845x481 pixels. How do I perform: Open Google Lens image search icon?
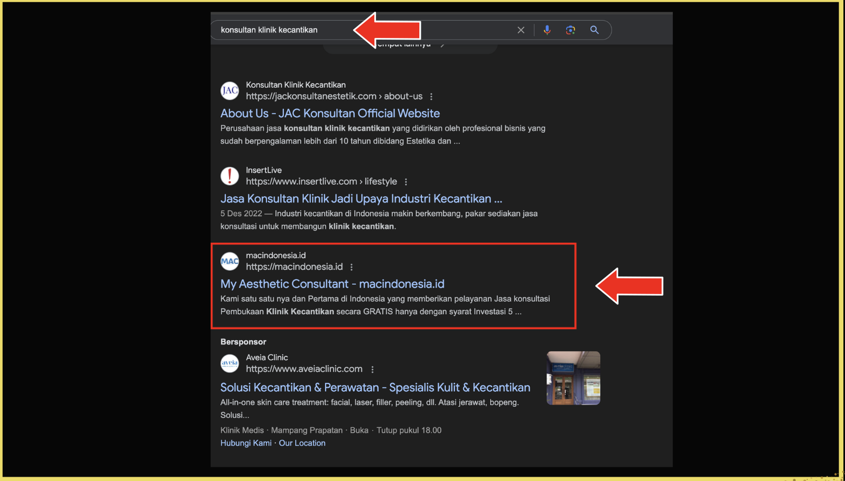[x=570, y=30]
